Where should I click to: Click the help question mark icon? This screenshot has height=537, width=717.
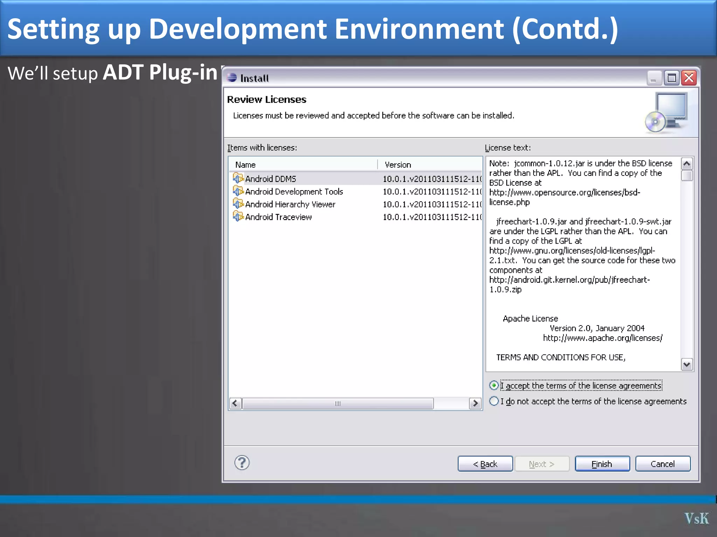[x=242, y=463]
